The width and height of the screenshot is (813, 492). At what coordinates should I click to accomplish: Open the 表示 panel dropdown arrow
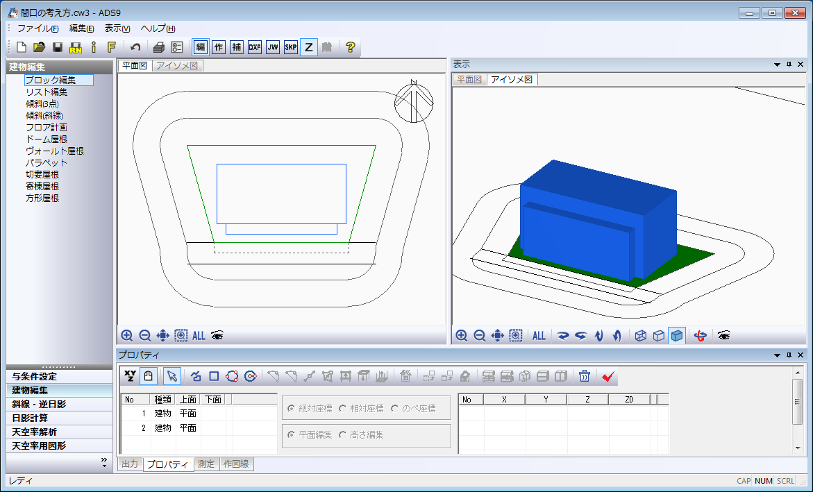(777, 65)
